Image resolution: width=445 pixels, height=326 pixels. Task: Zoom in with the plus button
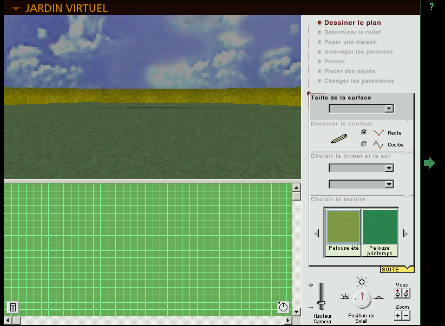click(x=398, y=316)
